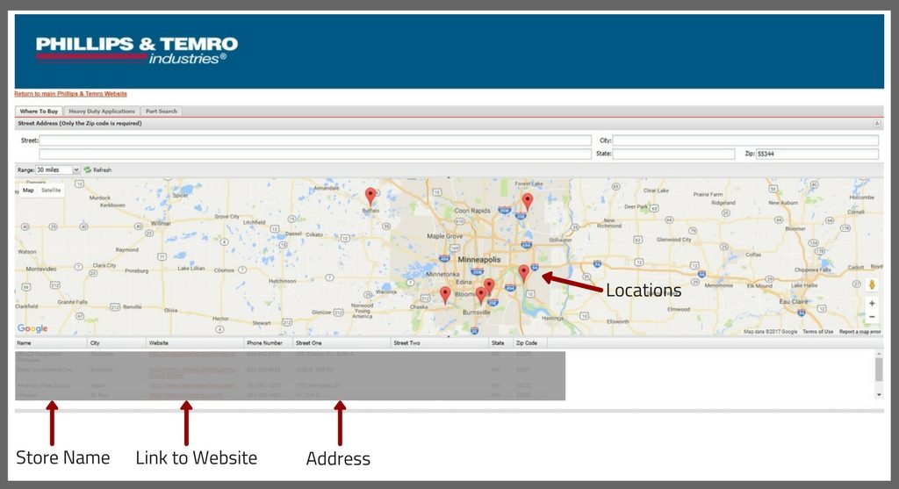The width and height of the screenshot is (899, 489).
Task: Select the pin east of Minneapolis by I-94
Action: point(523,273)
